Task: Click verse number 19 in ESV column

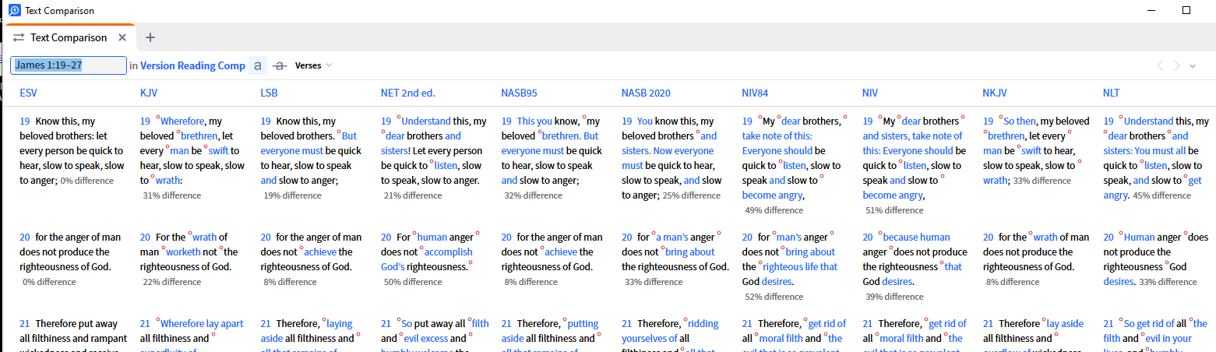Action: [x=25, y=121]
